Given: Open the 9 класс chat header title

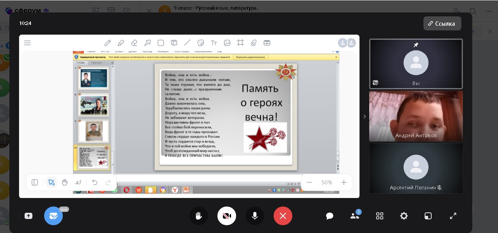Looking at the screenshot, I should [215, 8].
